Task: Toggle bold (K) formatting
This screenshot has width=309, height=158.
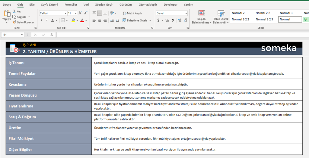Action: (41, 20)
